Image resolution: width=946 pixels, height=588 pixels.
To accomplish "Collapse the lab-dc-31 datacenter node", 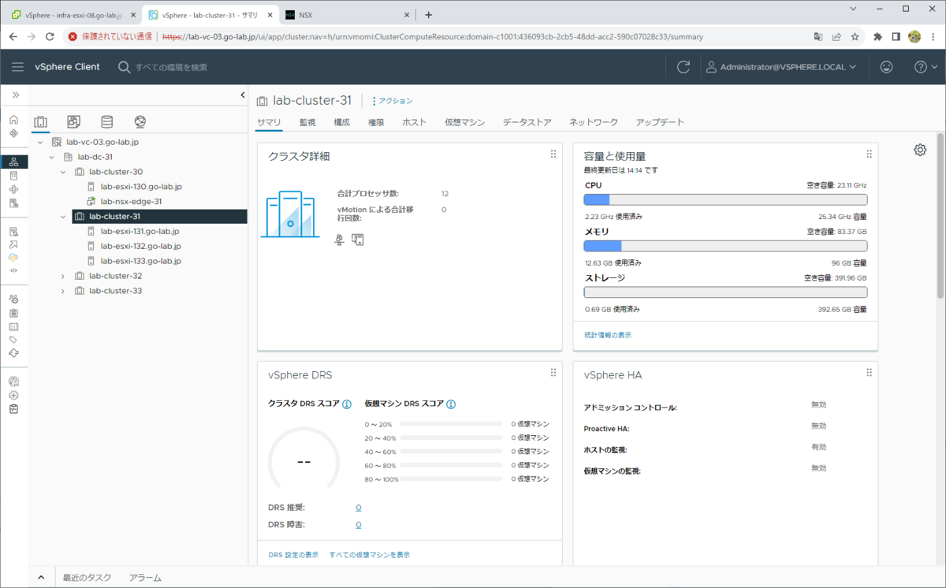I will (x=52, y=157).
